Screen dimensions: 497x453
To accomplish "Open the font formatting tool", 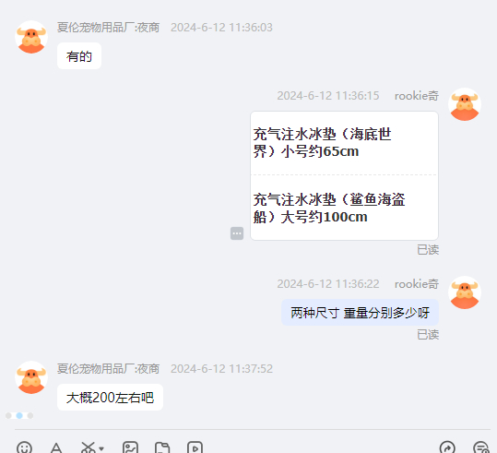I will tap(56, 447).
